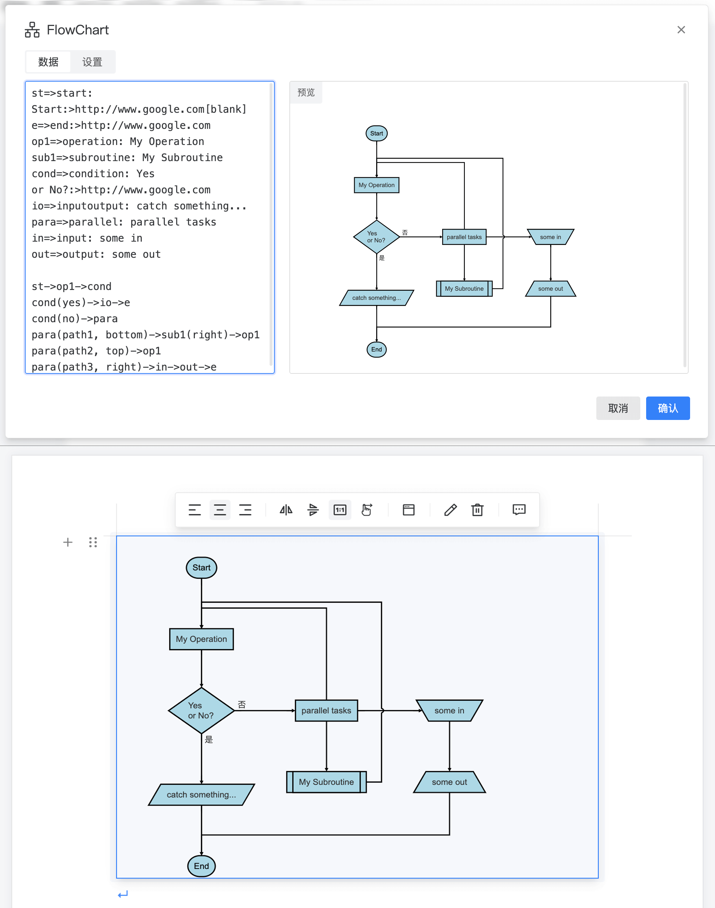Click the some out node in the document flowchart

[449, 782]
